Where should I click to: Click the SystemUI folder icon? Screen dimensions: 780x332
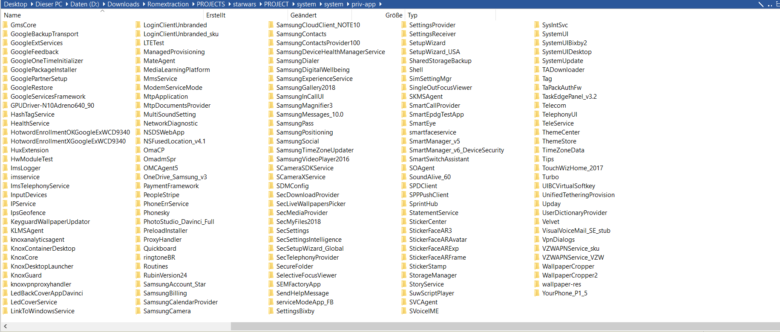[537, 34]
